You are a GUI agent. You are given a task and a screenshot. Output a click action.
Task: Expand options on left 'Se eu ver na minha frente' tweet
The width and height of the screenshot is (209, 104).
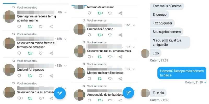tap(65, 39)
